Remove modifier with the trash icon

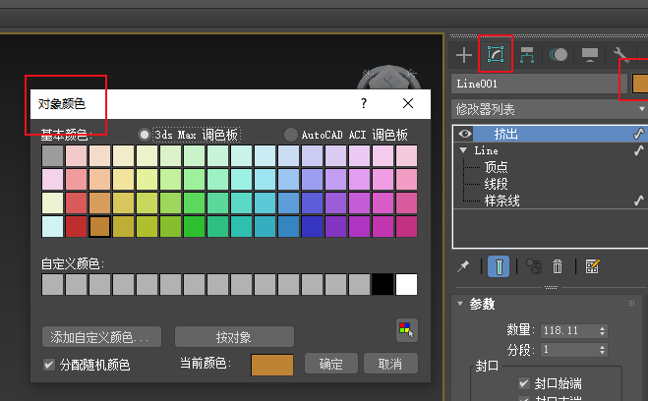558,266
